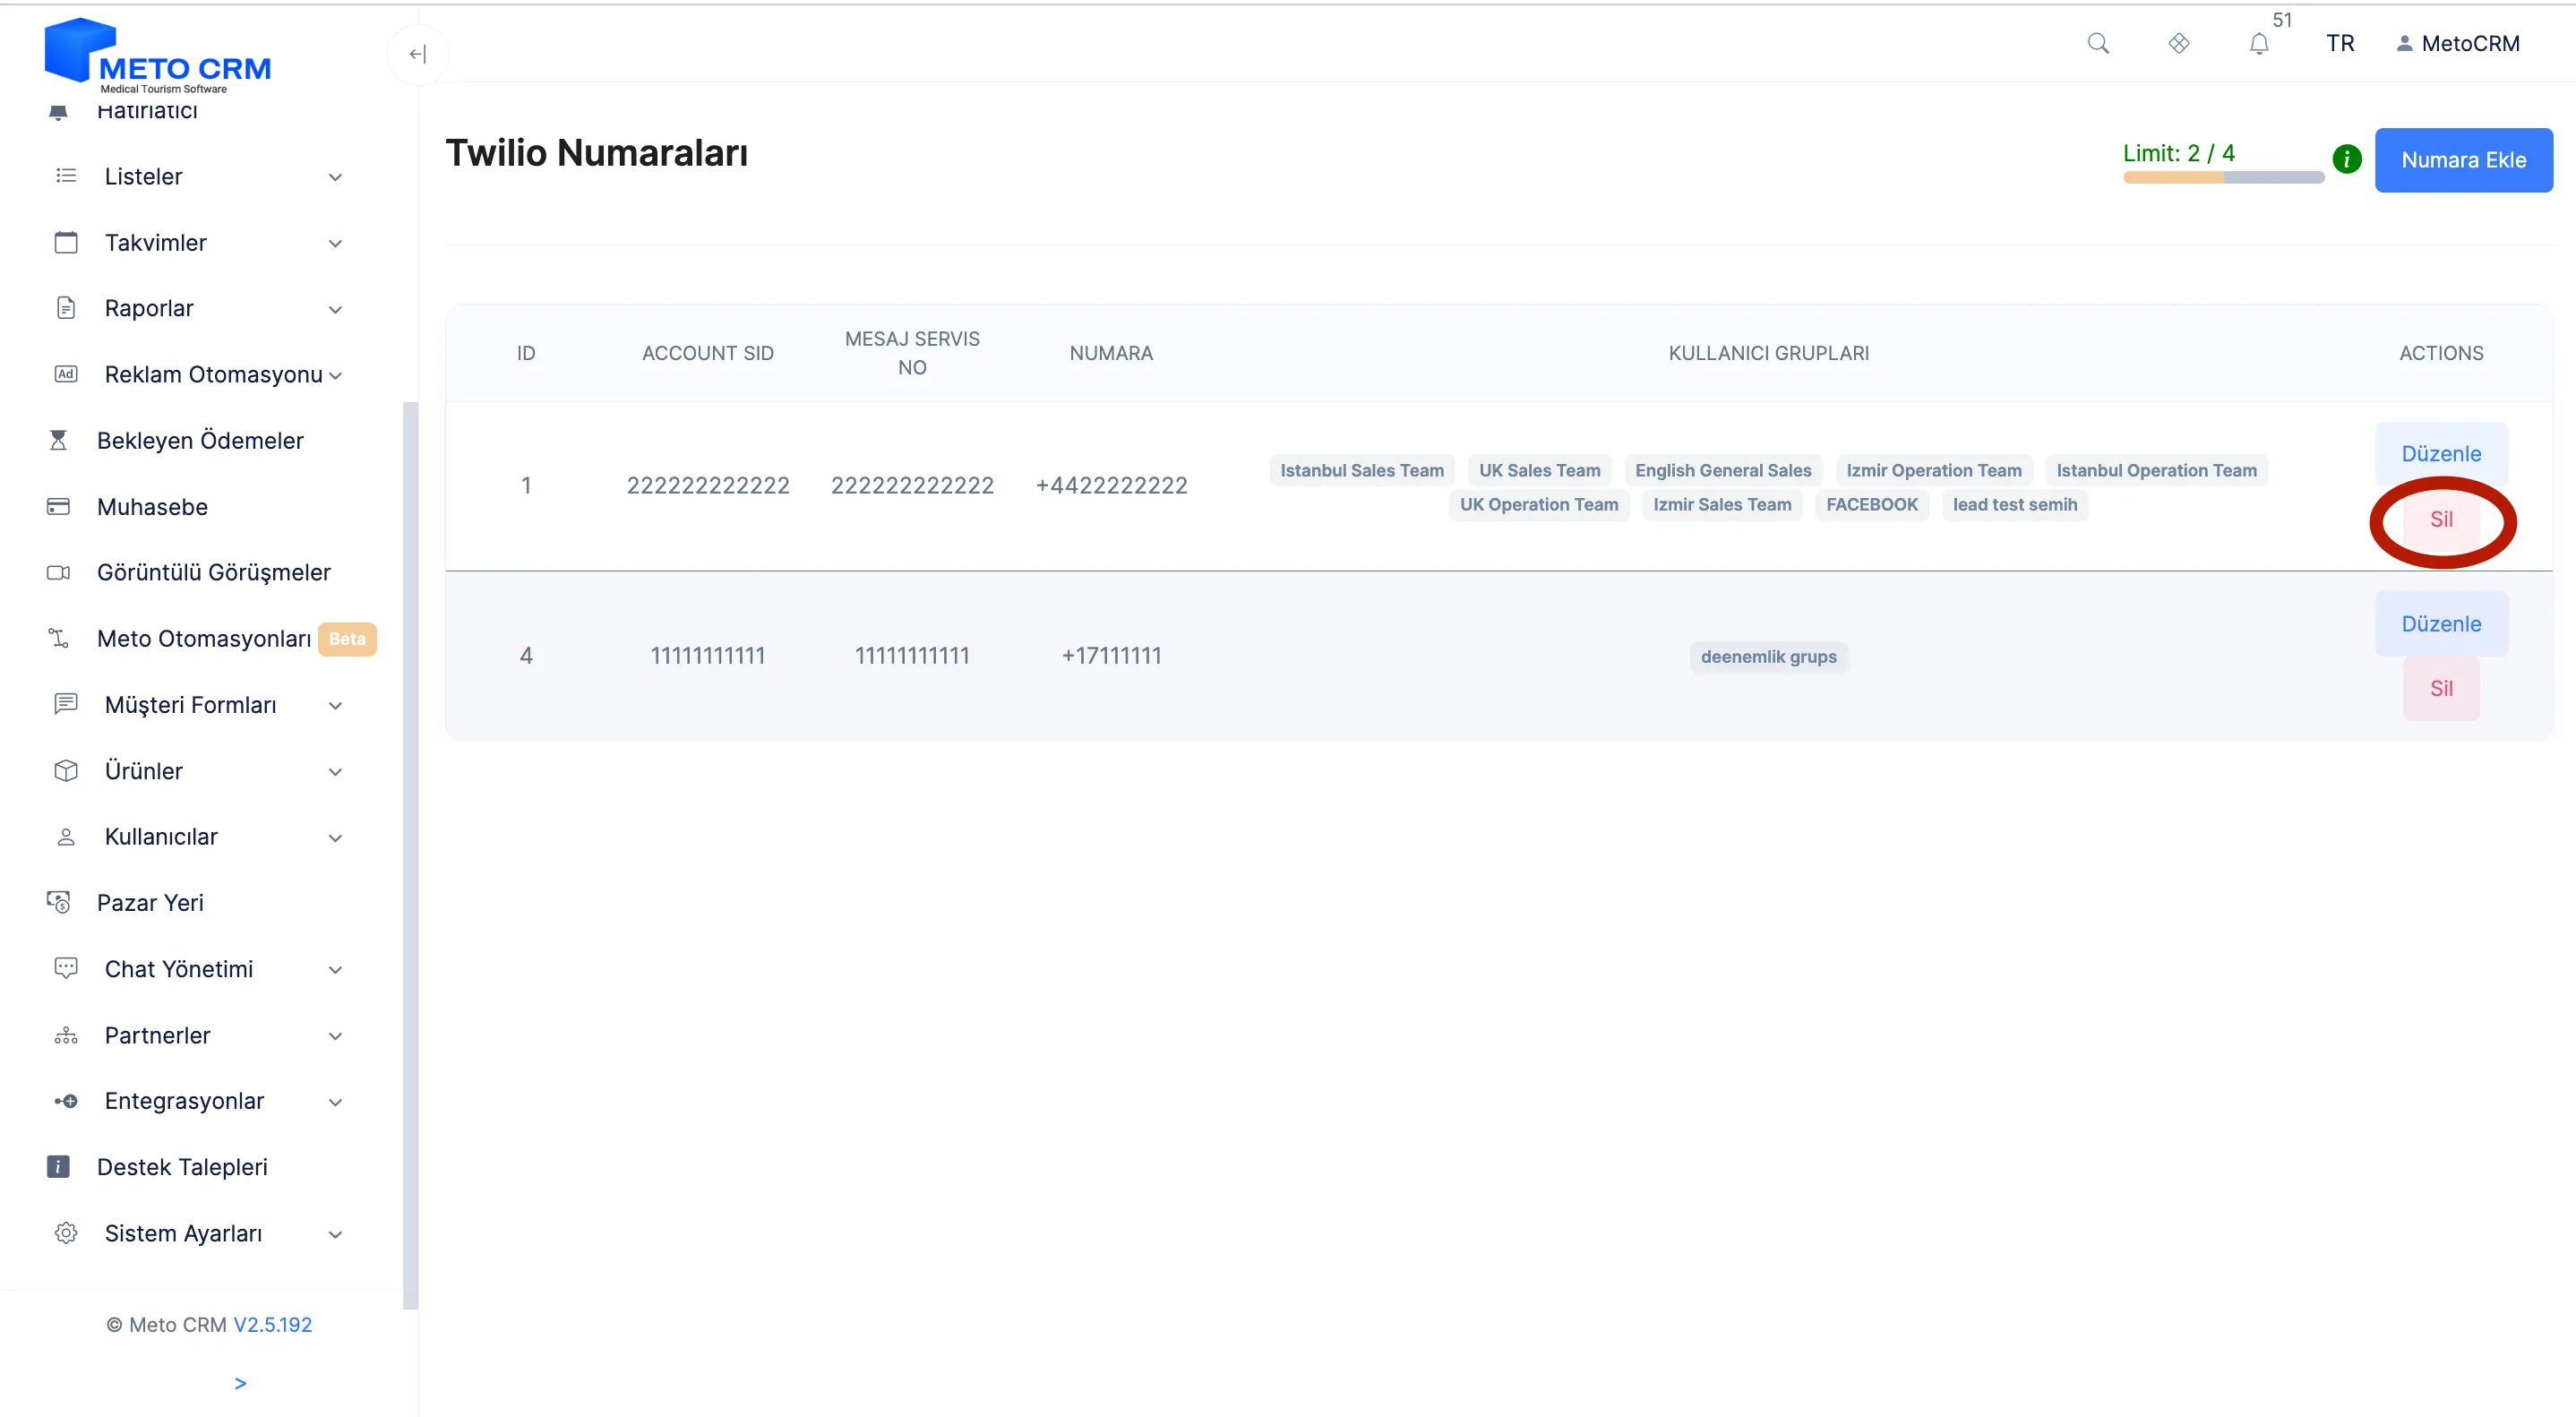
Task: Click the Reklam Otomasyonu Ad icon
Action: pyautogui.click(x=66, y=374)
